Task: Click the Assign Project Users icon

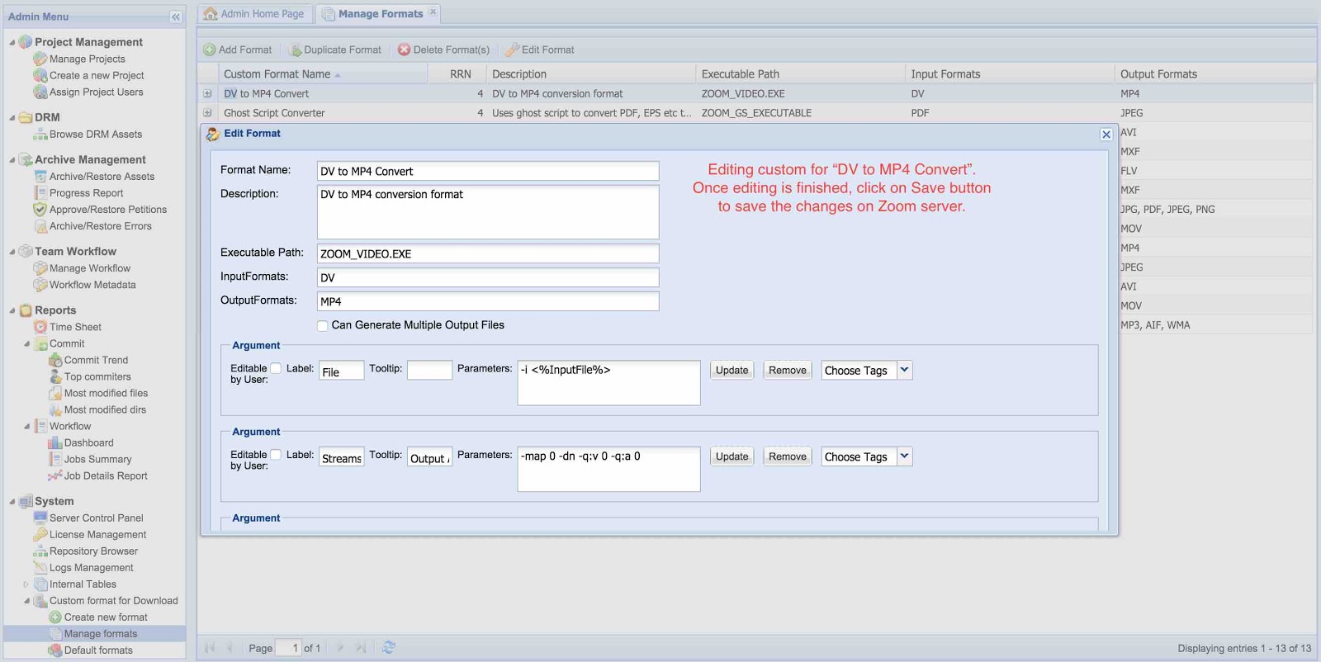Action: coord(40,92)
